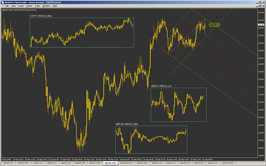This screenshot has height=166, width=266.
Task: Select the GBPJPY H4 mini chart box
Action: pos(179,104)
